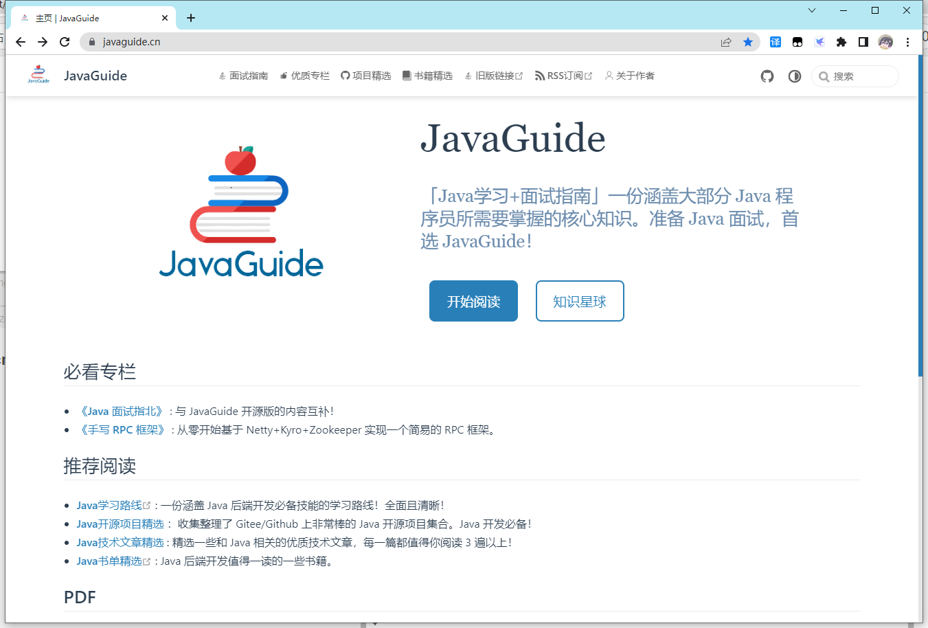The width and height of the screenshot is (928, 628).
Task: Open the Java学习路线 link
Action: [113, 505]
